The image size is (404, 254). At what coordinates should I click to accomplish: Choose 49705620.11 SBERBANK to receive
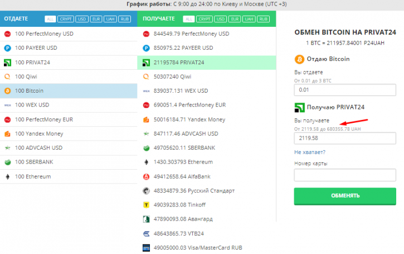coord(207,148)
